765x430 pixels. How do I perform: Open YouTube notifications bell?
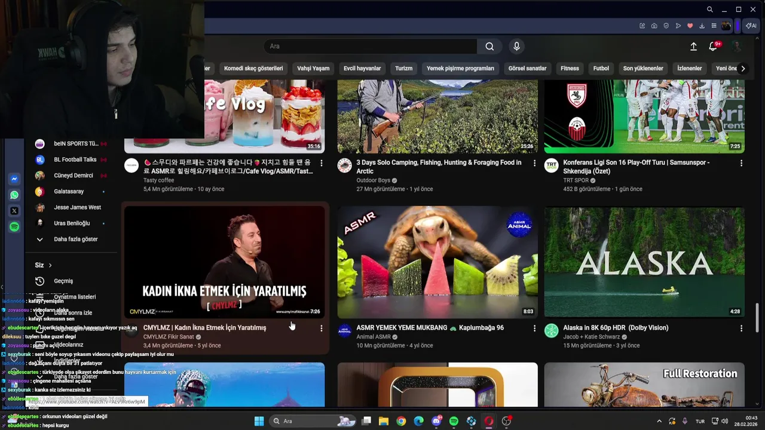[x=713, y=46]
